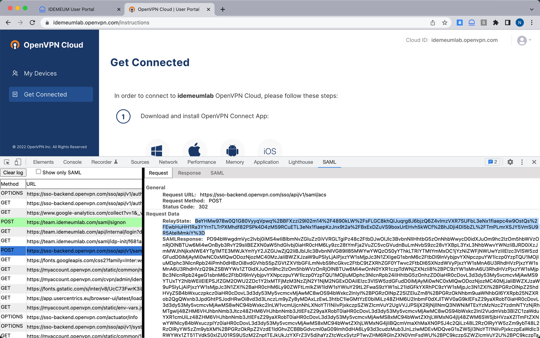Open the Sources DevTools tab

point(140,162)
